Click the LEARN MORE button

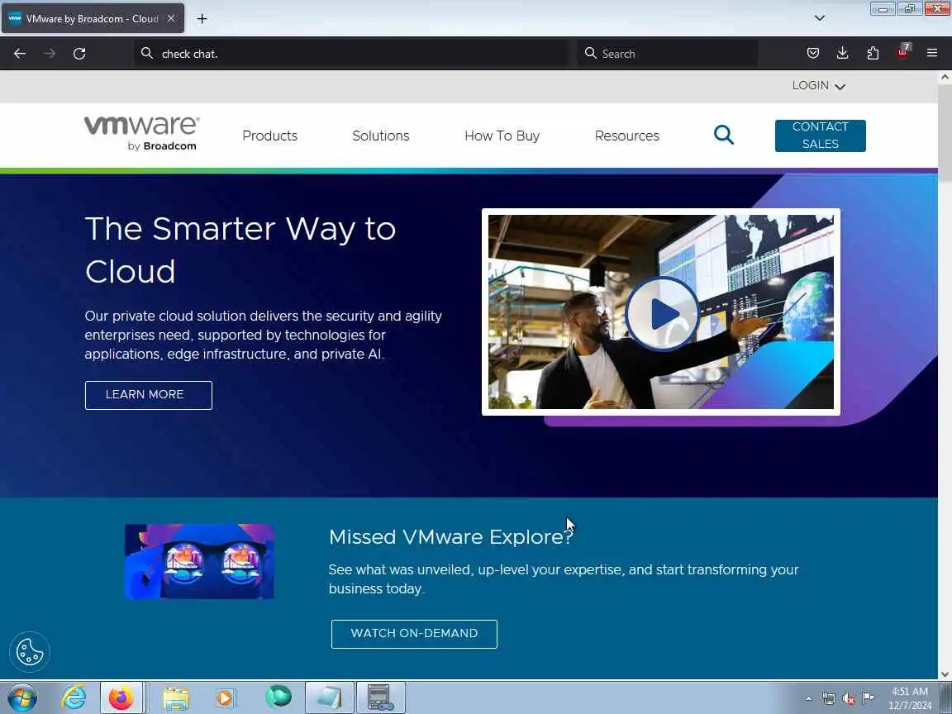tap(149, 395)
